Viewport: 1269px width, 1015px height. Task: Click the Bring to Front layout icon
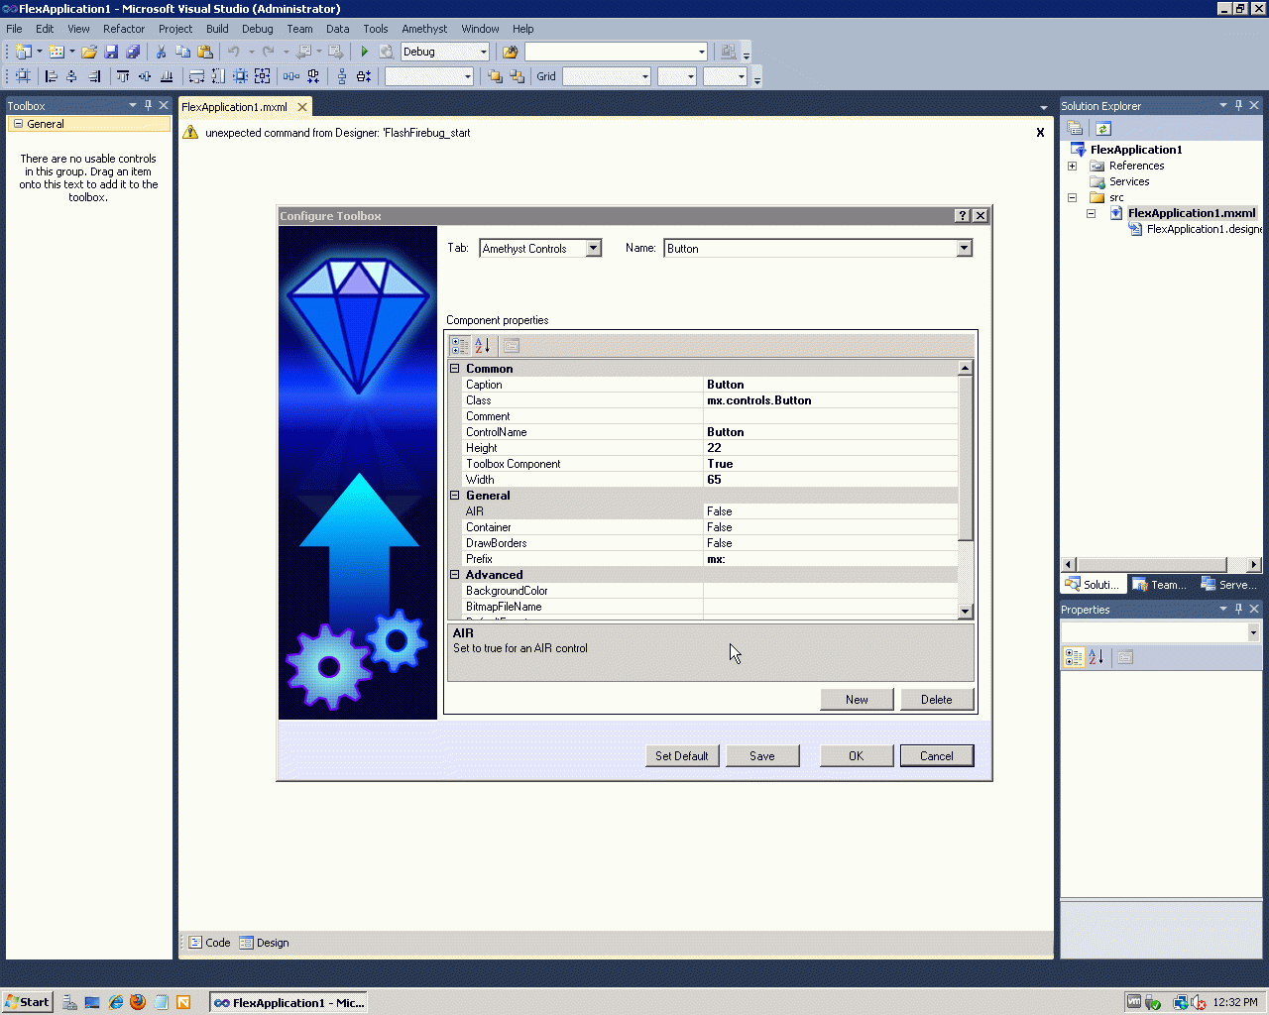(x=495, y=76)
